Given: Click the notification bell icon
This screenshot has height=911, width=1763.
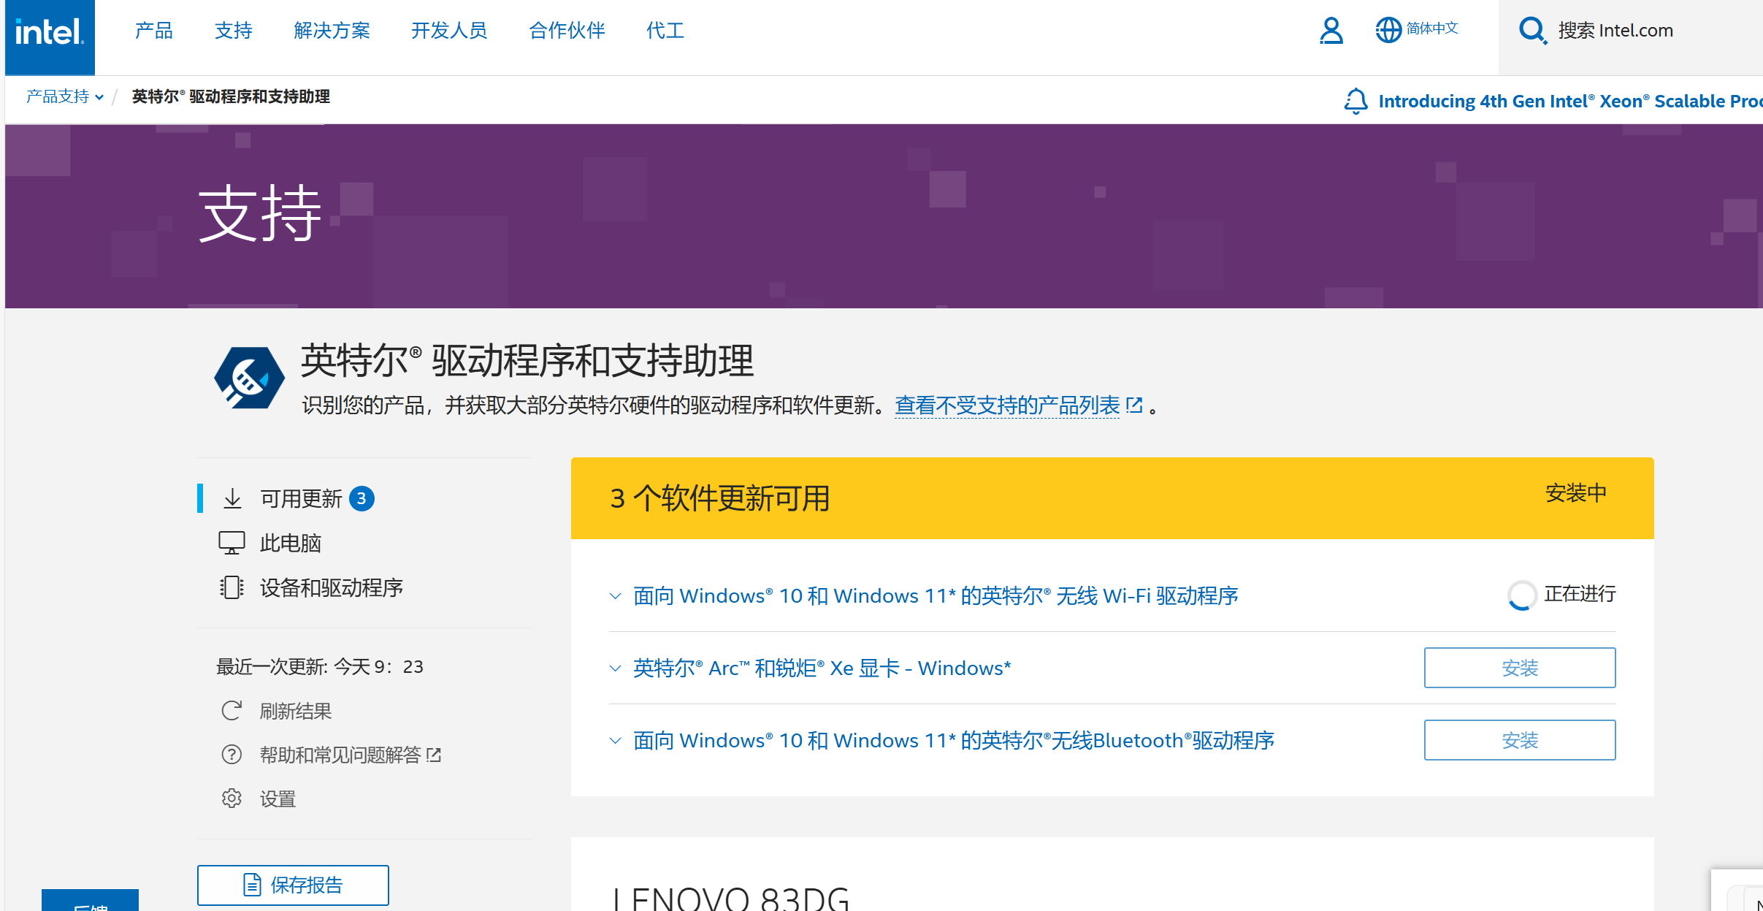Looking at the screenshot, I should [1355, 101].
